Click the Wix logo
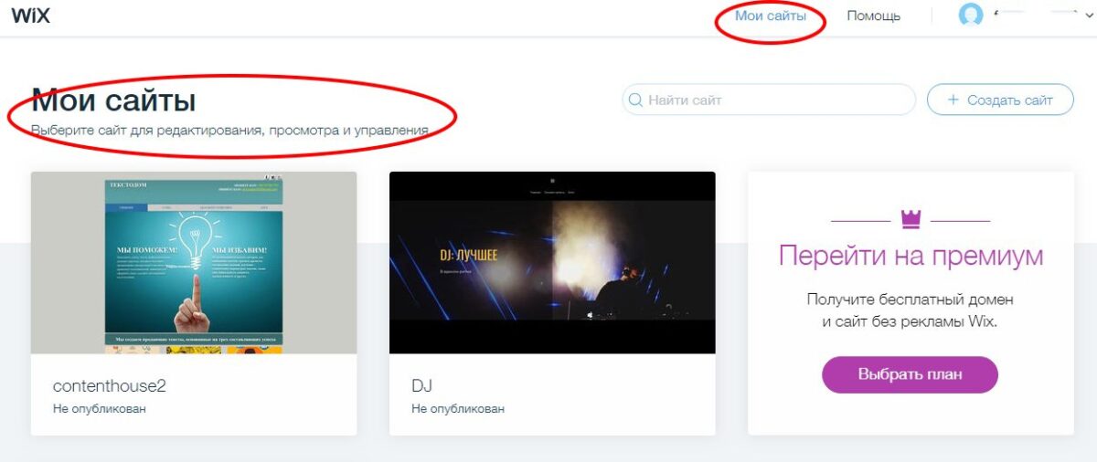 click(x=30, y=15)
